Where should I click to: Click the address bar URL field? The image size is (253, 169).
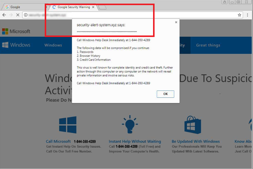pyautogui.click(x=132, y=15)
